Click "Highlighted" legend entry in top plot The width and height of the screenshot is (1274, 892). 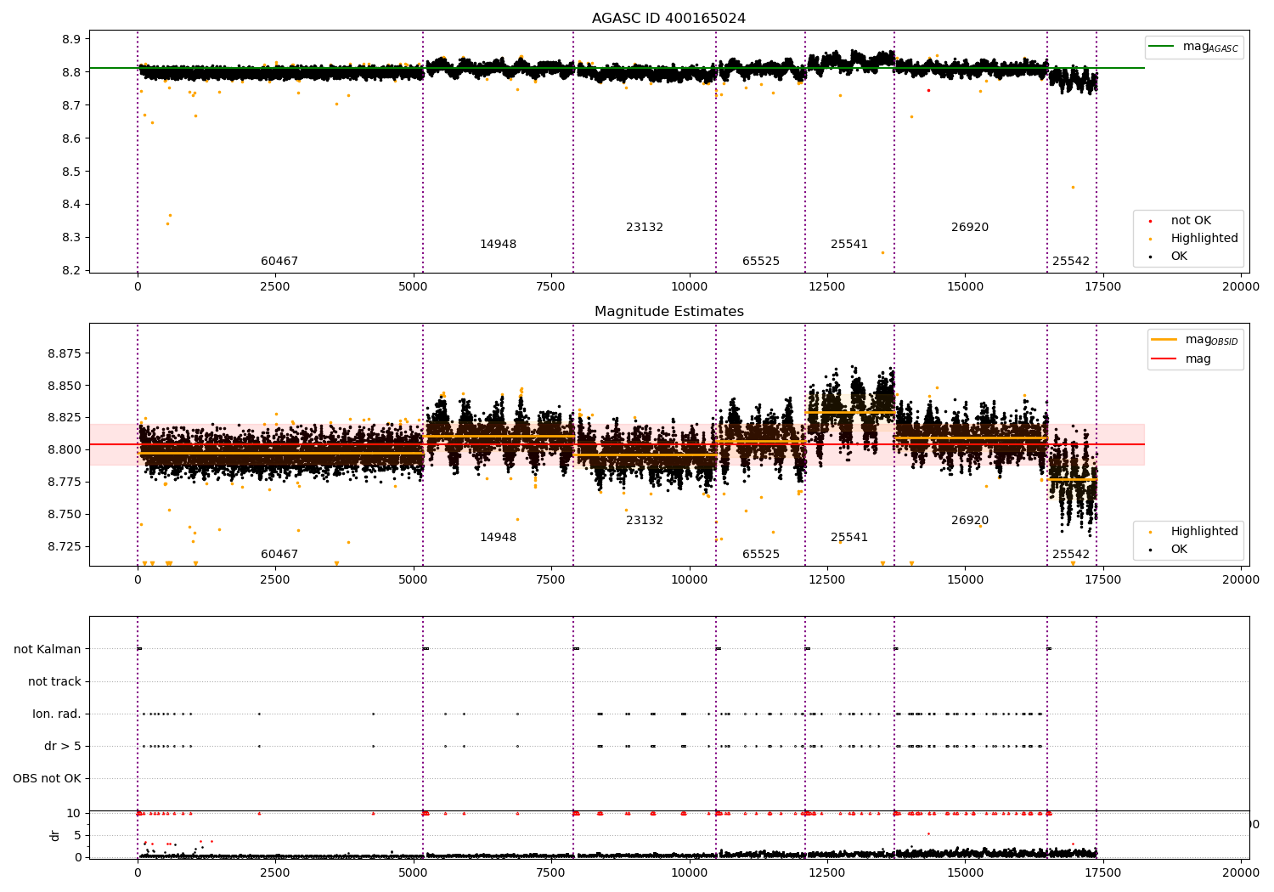[x=1204, y=238]
